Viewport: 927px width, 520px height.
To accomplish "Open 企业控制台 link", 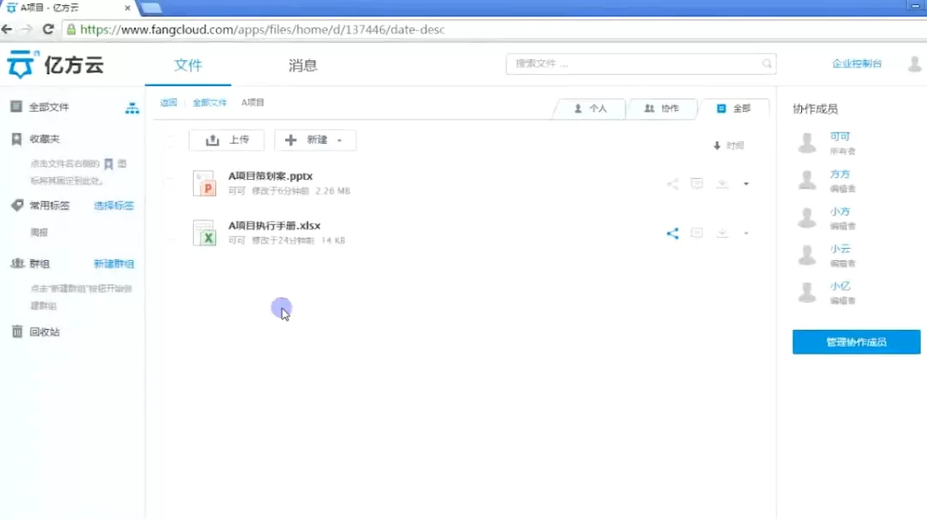I will click(x=856, y=64).
